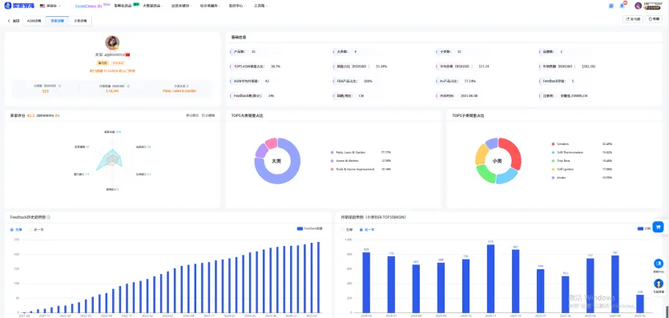Toggle legend of monthly sales chart

pos(644,229)
